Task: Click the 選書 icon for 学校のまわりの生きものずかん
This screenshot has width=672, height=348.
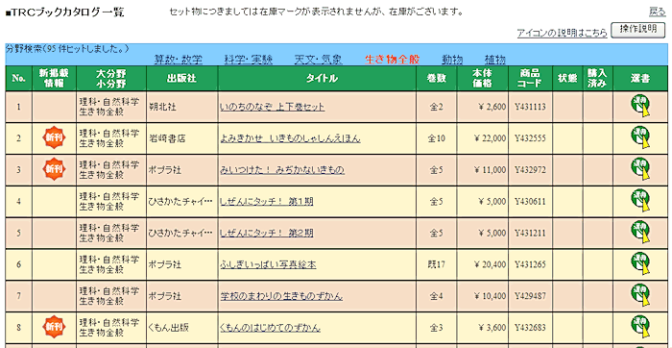Action: pos(640,296)
